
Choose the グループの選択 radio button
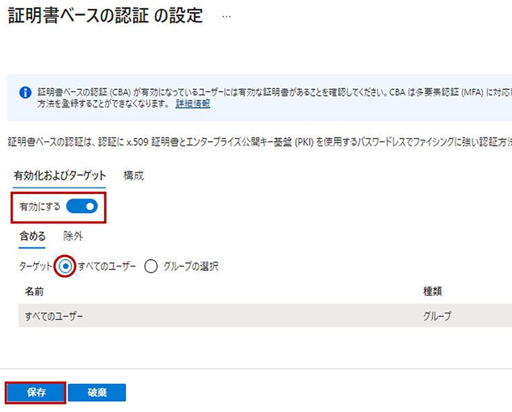tap(151, 266)
